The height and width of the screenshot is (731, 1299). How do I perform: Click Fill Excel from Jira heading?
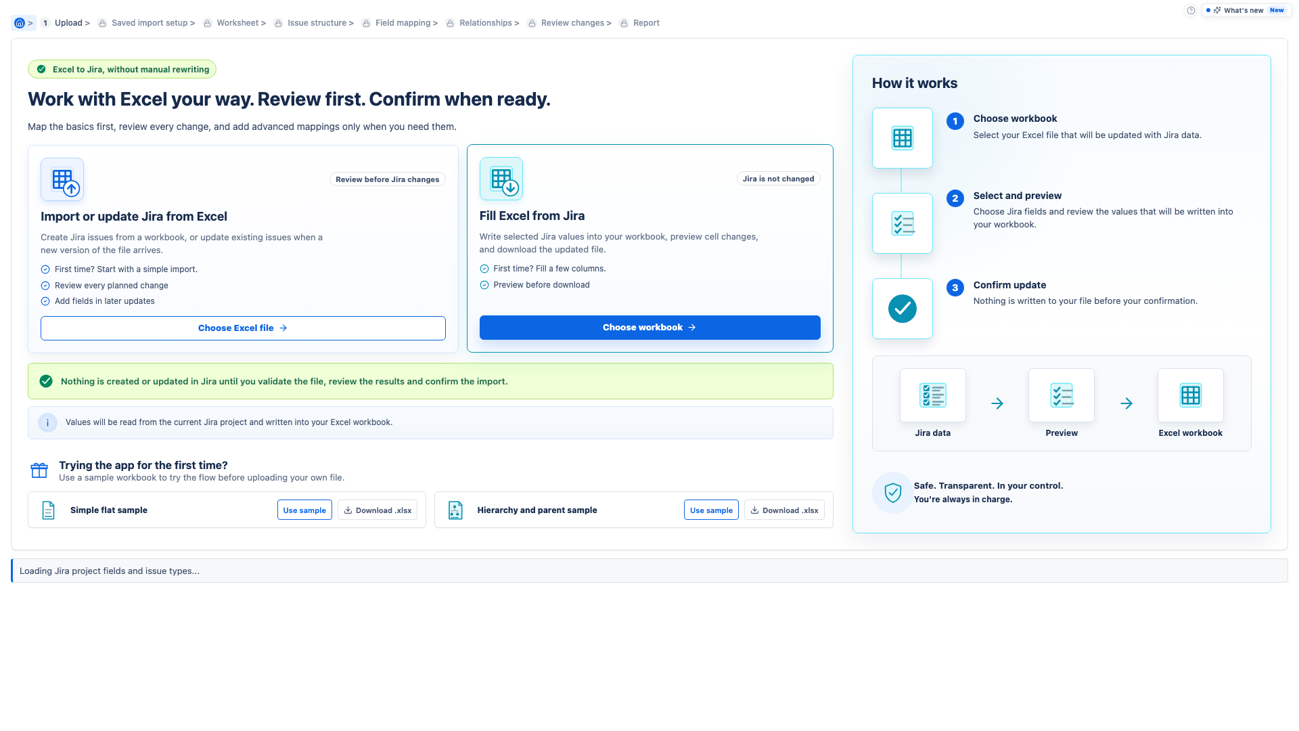pyautogui.click(x=532, y=216)
